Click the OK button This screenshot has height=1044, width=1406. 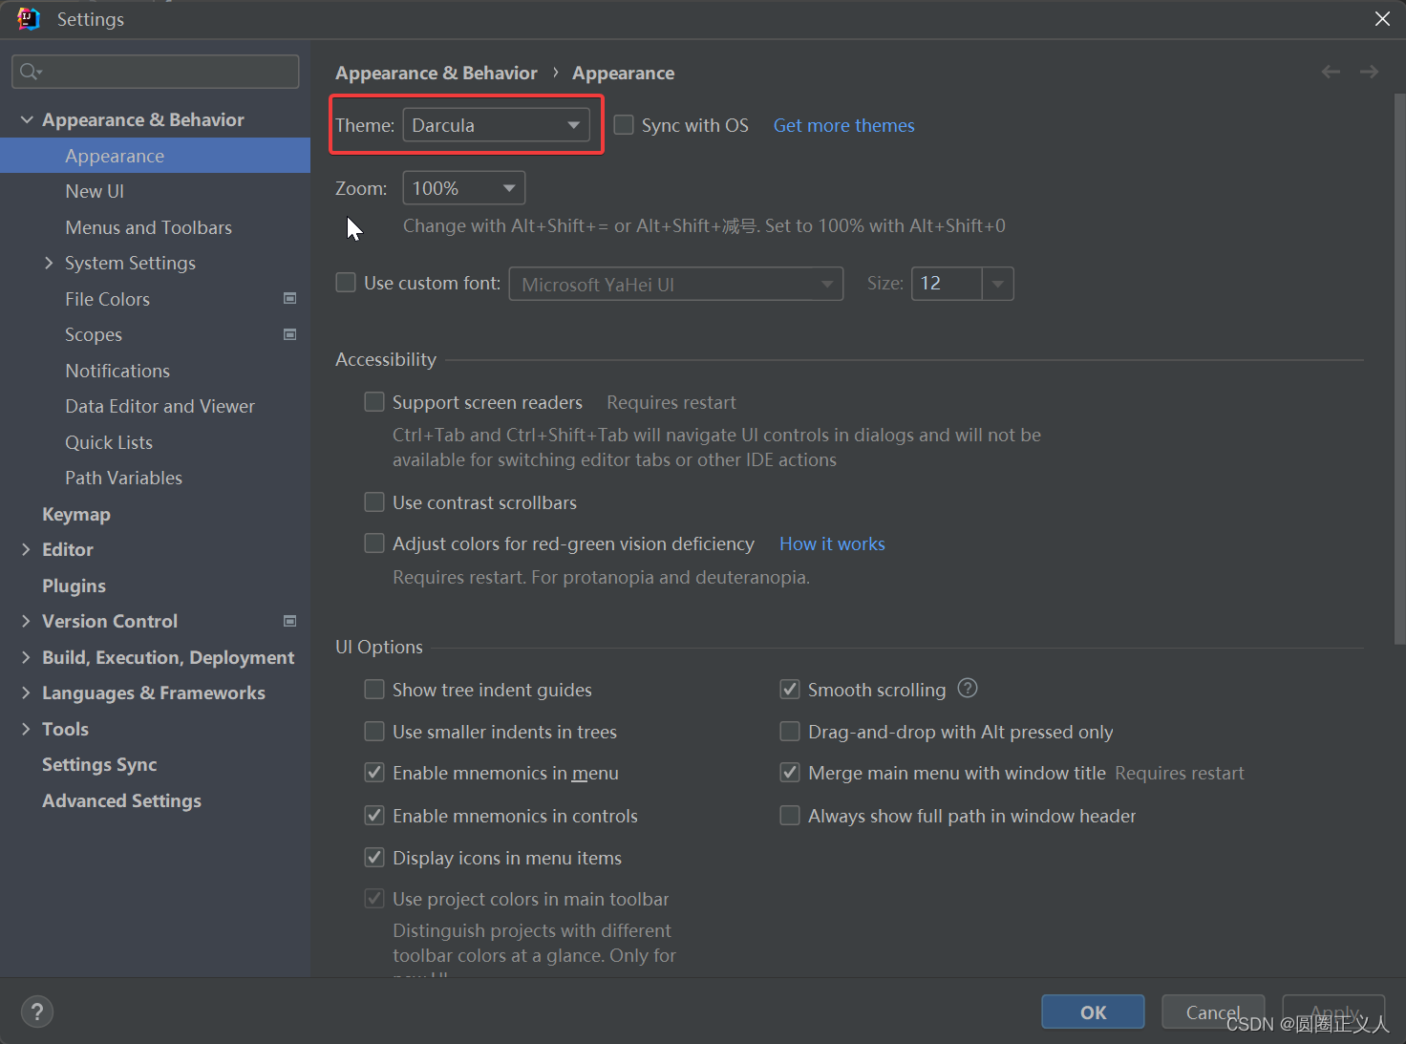coord(1093,1012)
